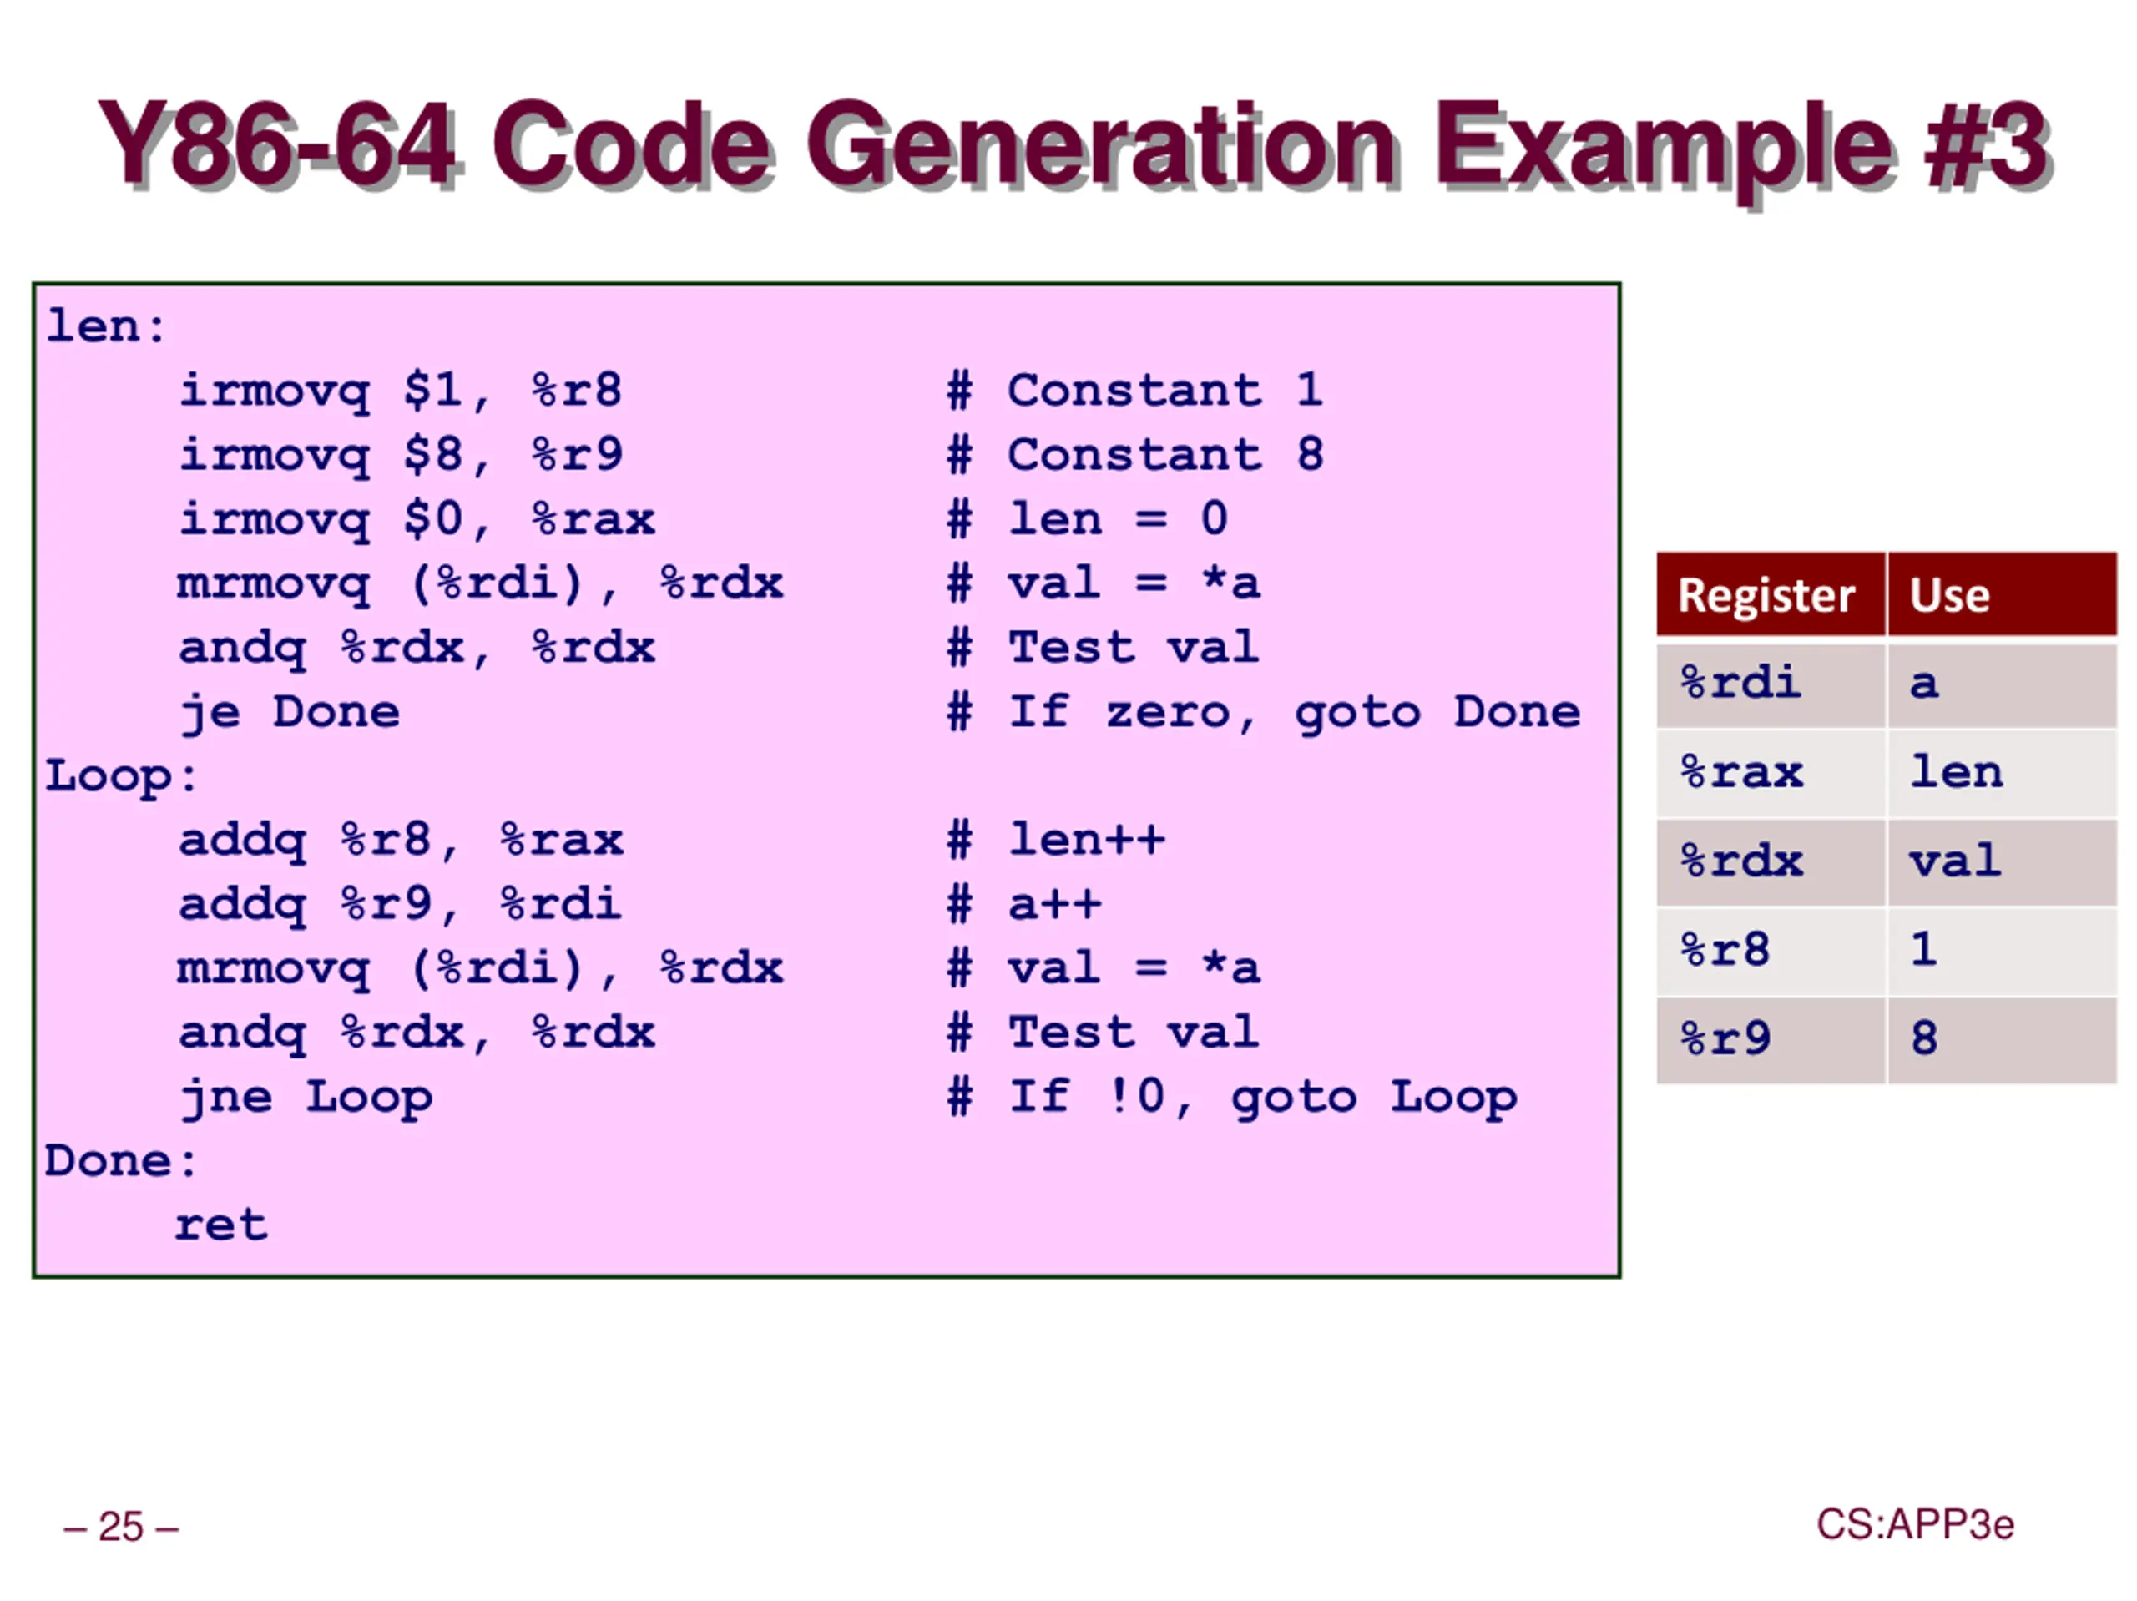Select the line 'addq %r9, %rdi'
This screenshot has height=1601, width=2137.
click(x=399, y=906)
